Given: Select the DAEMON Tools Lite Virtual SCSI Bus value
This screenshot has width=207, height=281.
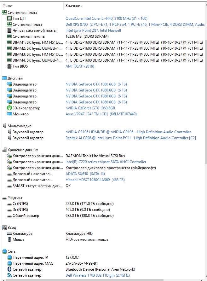Looking at the screenshot, I should (x=95, y=156).
